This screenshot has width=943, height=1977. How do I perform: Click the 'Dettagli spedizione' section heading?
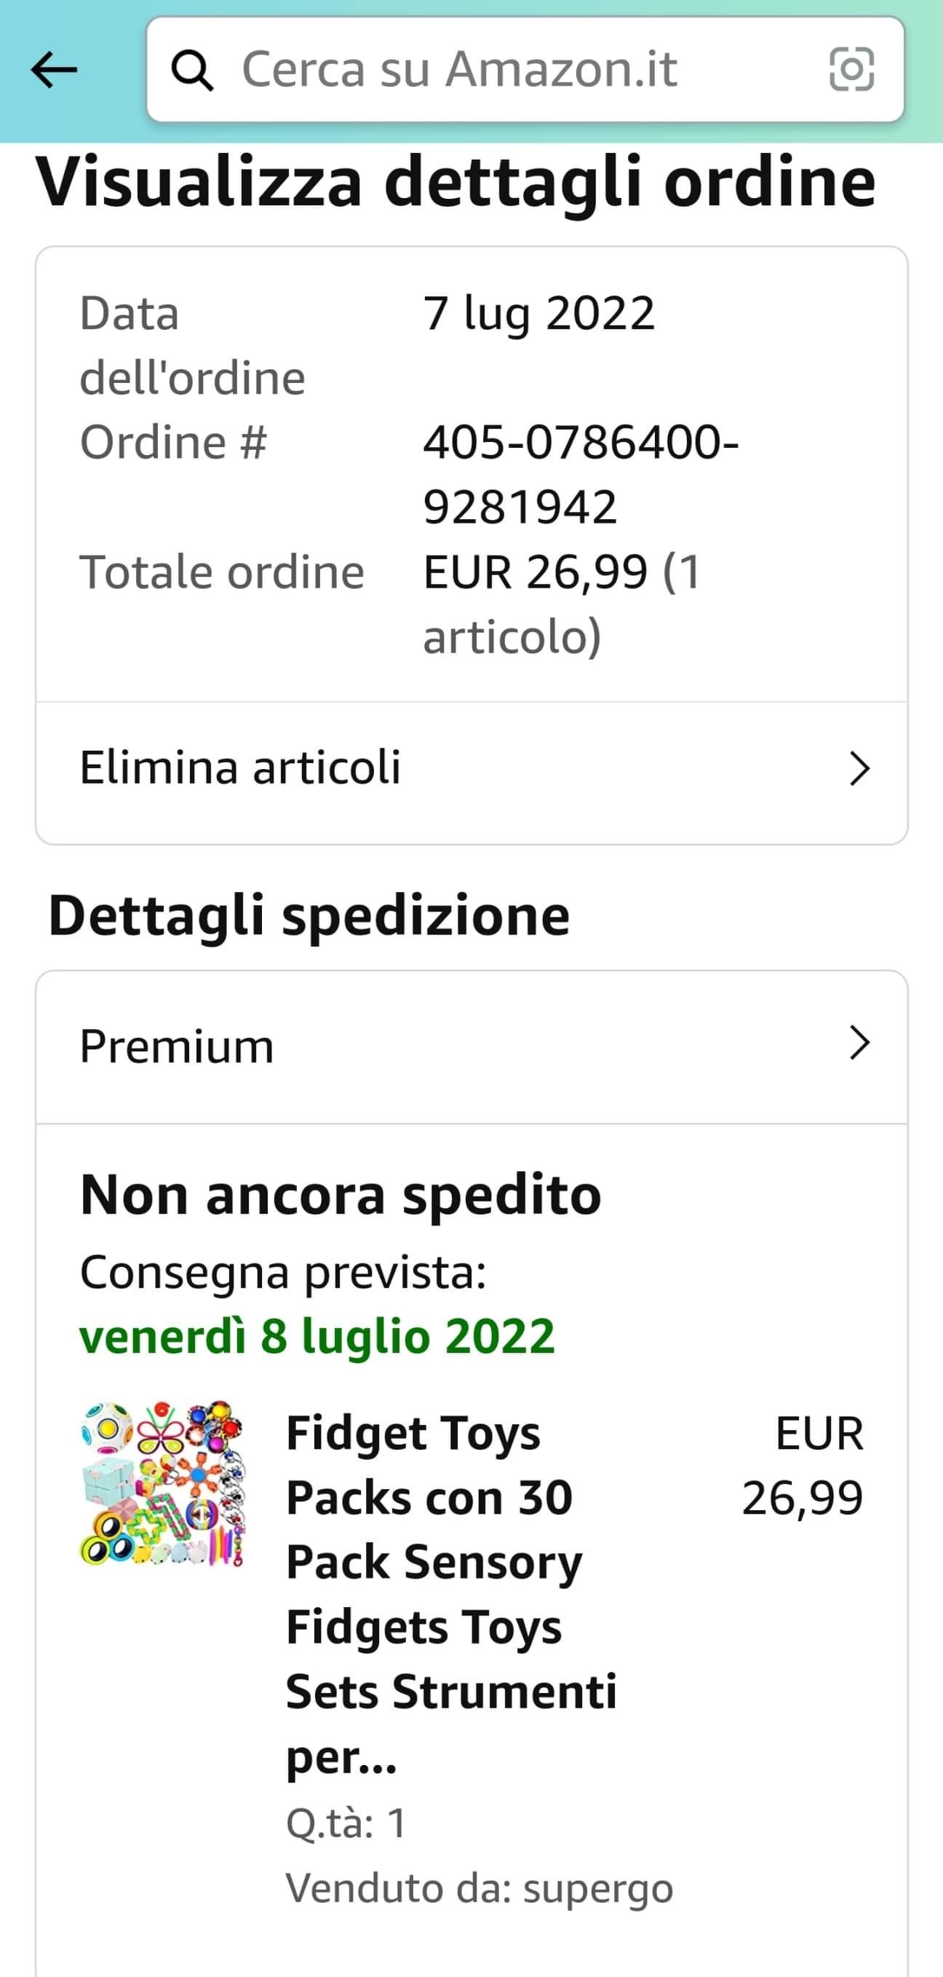[309, 915]
